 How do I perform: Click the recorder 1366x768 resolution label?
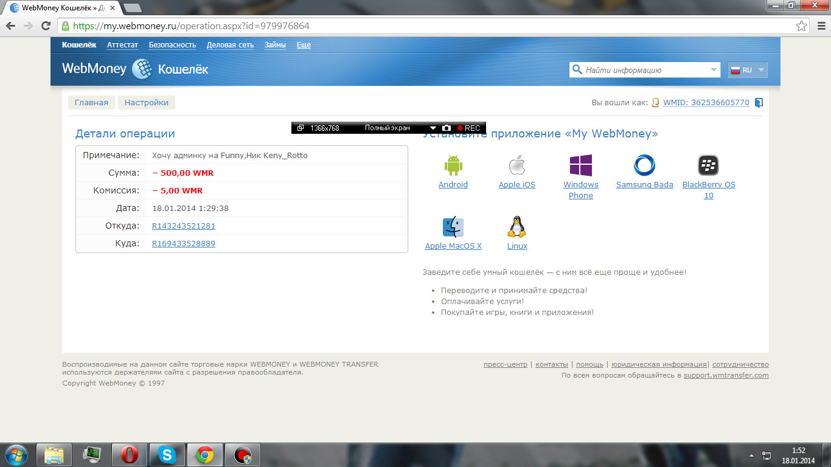pyautogui.click(x=325, y=128)
